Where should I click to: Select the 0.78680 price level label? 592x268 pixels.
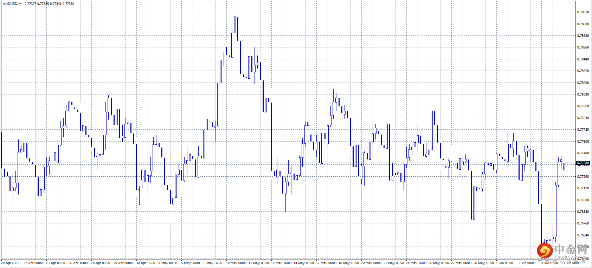(x=583, y=36)
